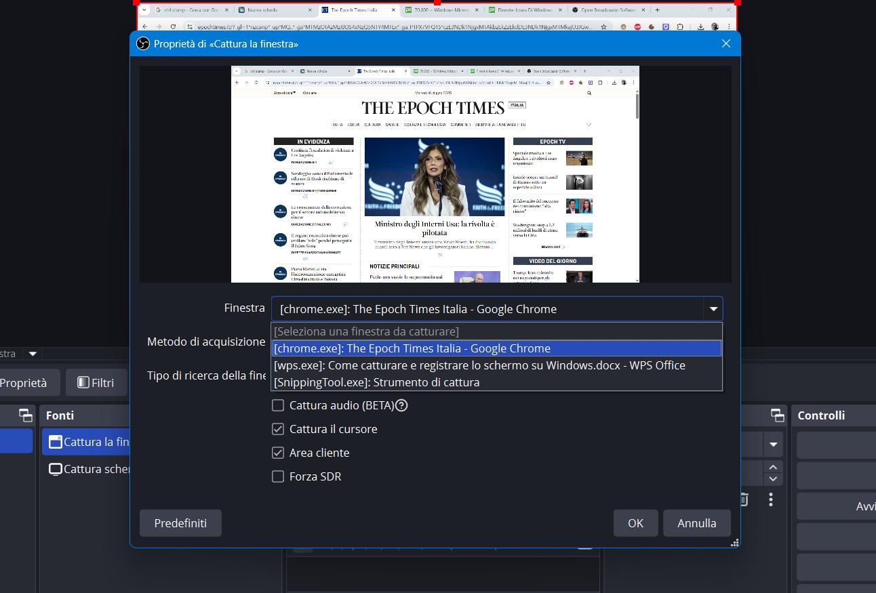This screenshot has width=876, height=593.
Task: Toggle the Area cliente checkbox
Action: (278, 453)
